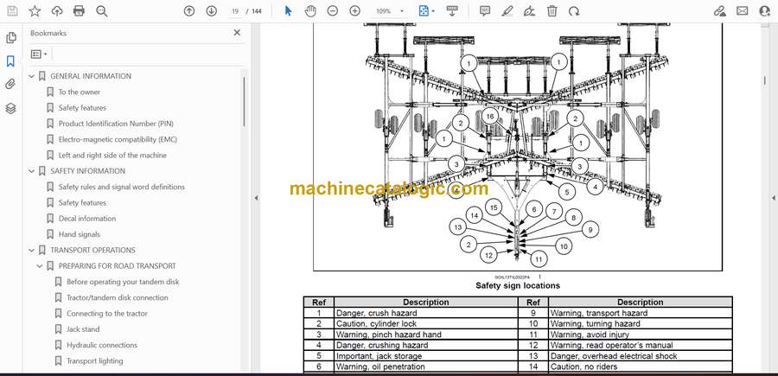Open 'Before operating your tandem disk'
The height and width of the screenshot is (376, 778).
pos(123,282)
